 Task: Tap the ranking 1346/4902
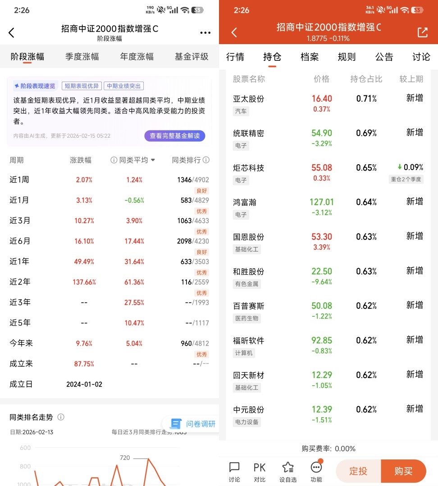point(193,180)
